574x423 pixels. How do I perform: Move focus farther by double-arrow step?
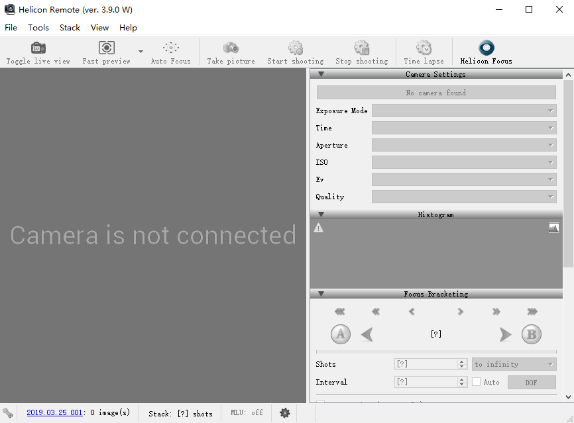click(496, 312)
